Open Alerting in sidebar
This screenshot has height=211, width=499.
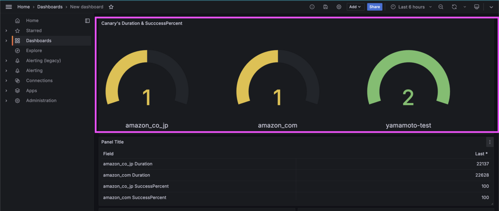point(35,70)
